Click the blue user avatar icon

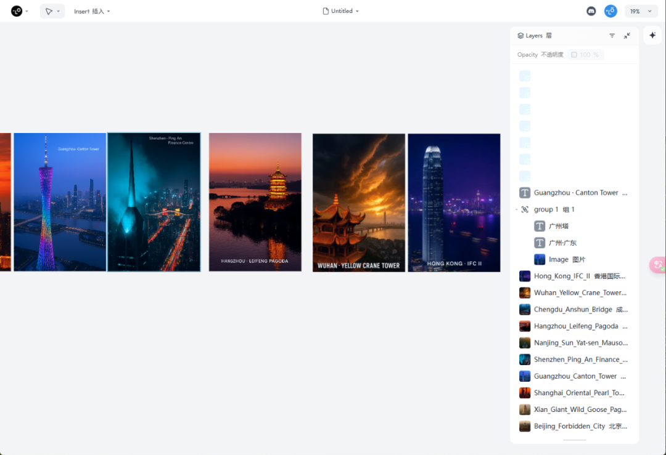click(610, 11)
